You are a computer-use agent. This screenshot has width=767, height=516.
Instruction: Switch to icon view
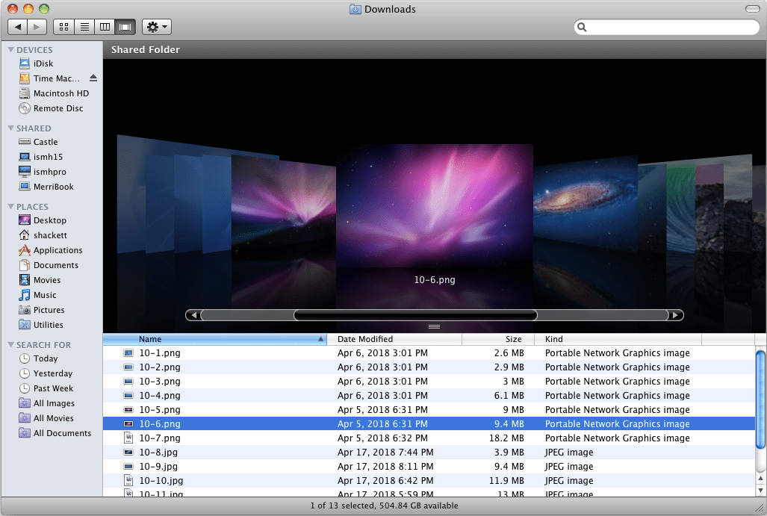click(x=63, y=26)
